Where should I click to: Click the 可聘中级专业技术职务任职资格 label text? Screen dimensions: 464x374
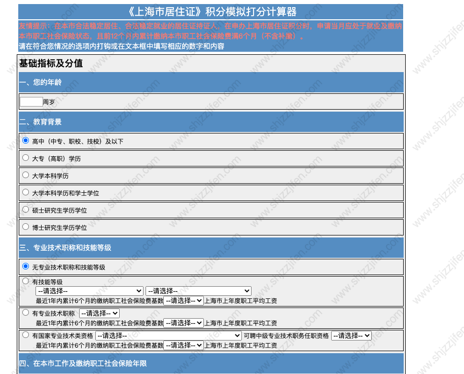point(286,336)
